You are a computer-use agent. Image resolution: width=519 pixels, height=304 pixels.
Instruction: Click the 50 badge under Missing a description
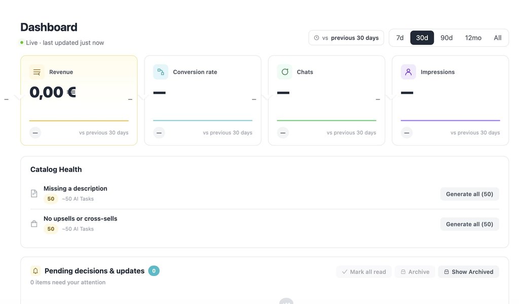(x=51, y=198)
